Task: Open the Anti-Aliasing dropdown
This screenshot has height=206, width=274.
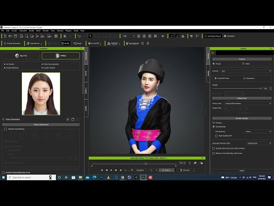Action: pos(258,132)
